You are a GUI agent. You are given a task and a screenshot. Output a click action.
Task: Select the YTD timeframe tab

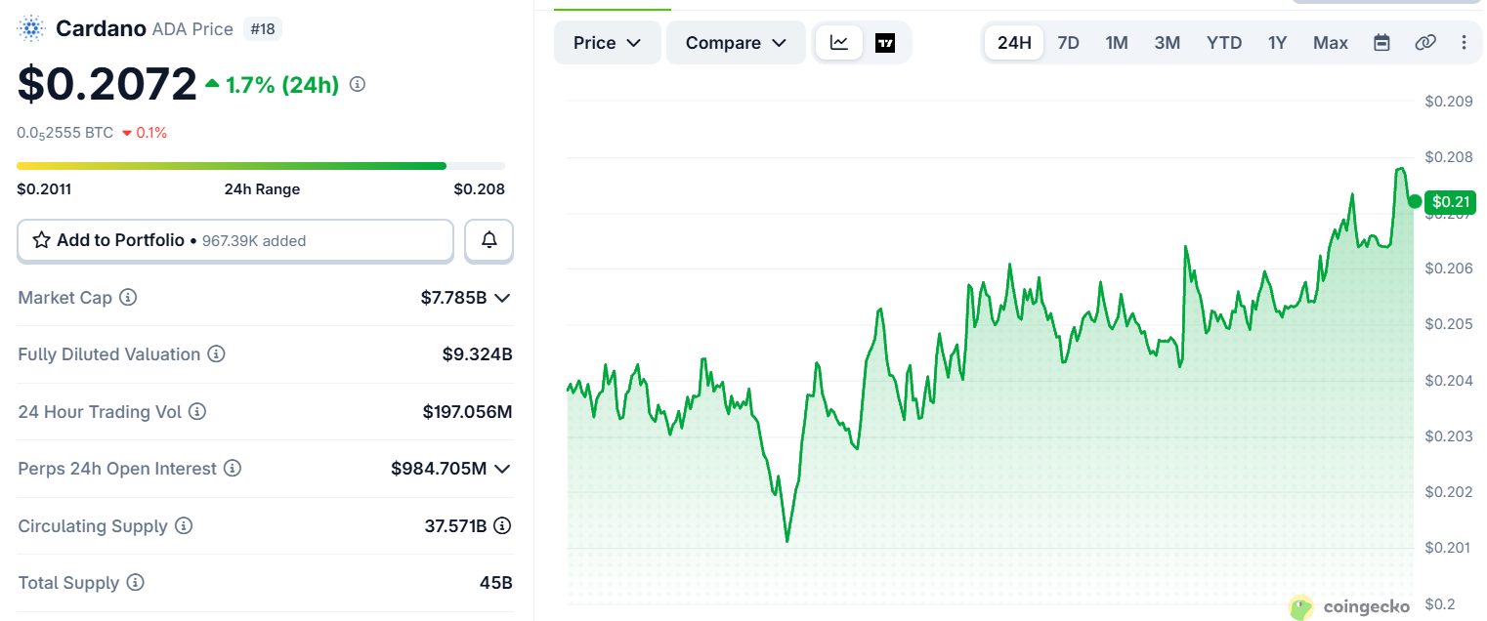pyautogui.click(x=1224, y=43)
